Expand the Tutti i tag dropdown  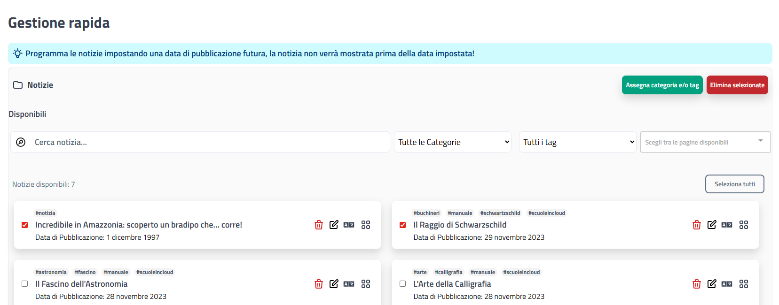pos(578,142)
